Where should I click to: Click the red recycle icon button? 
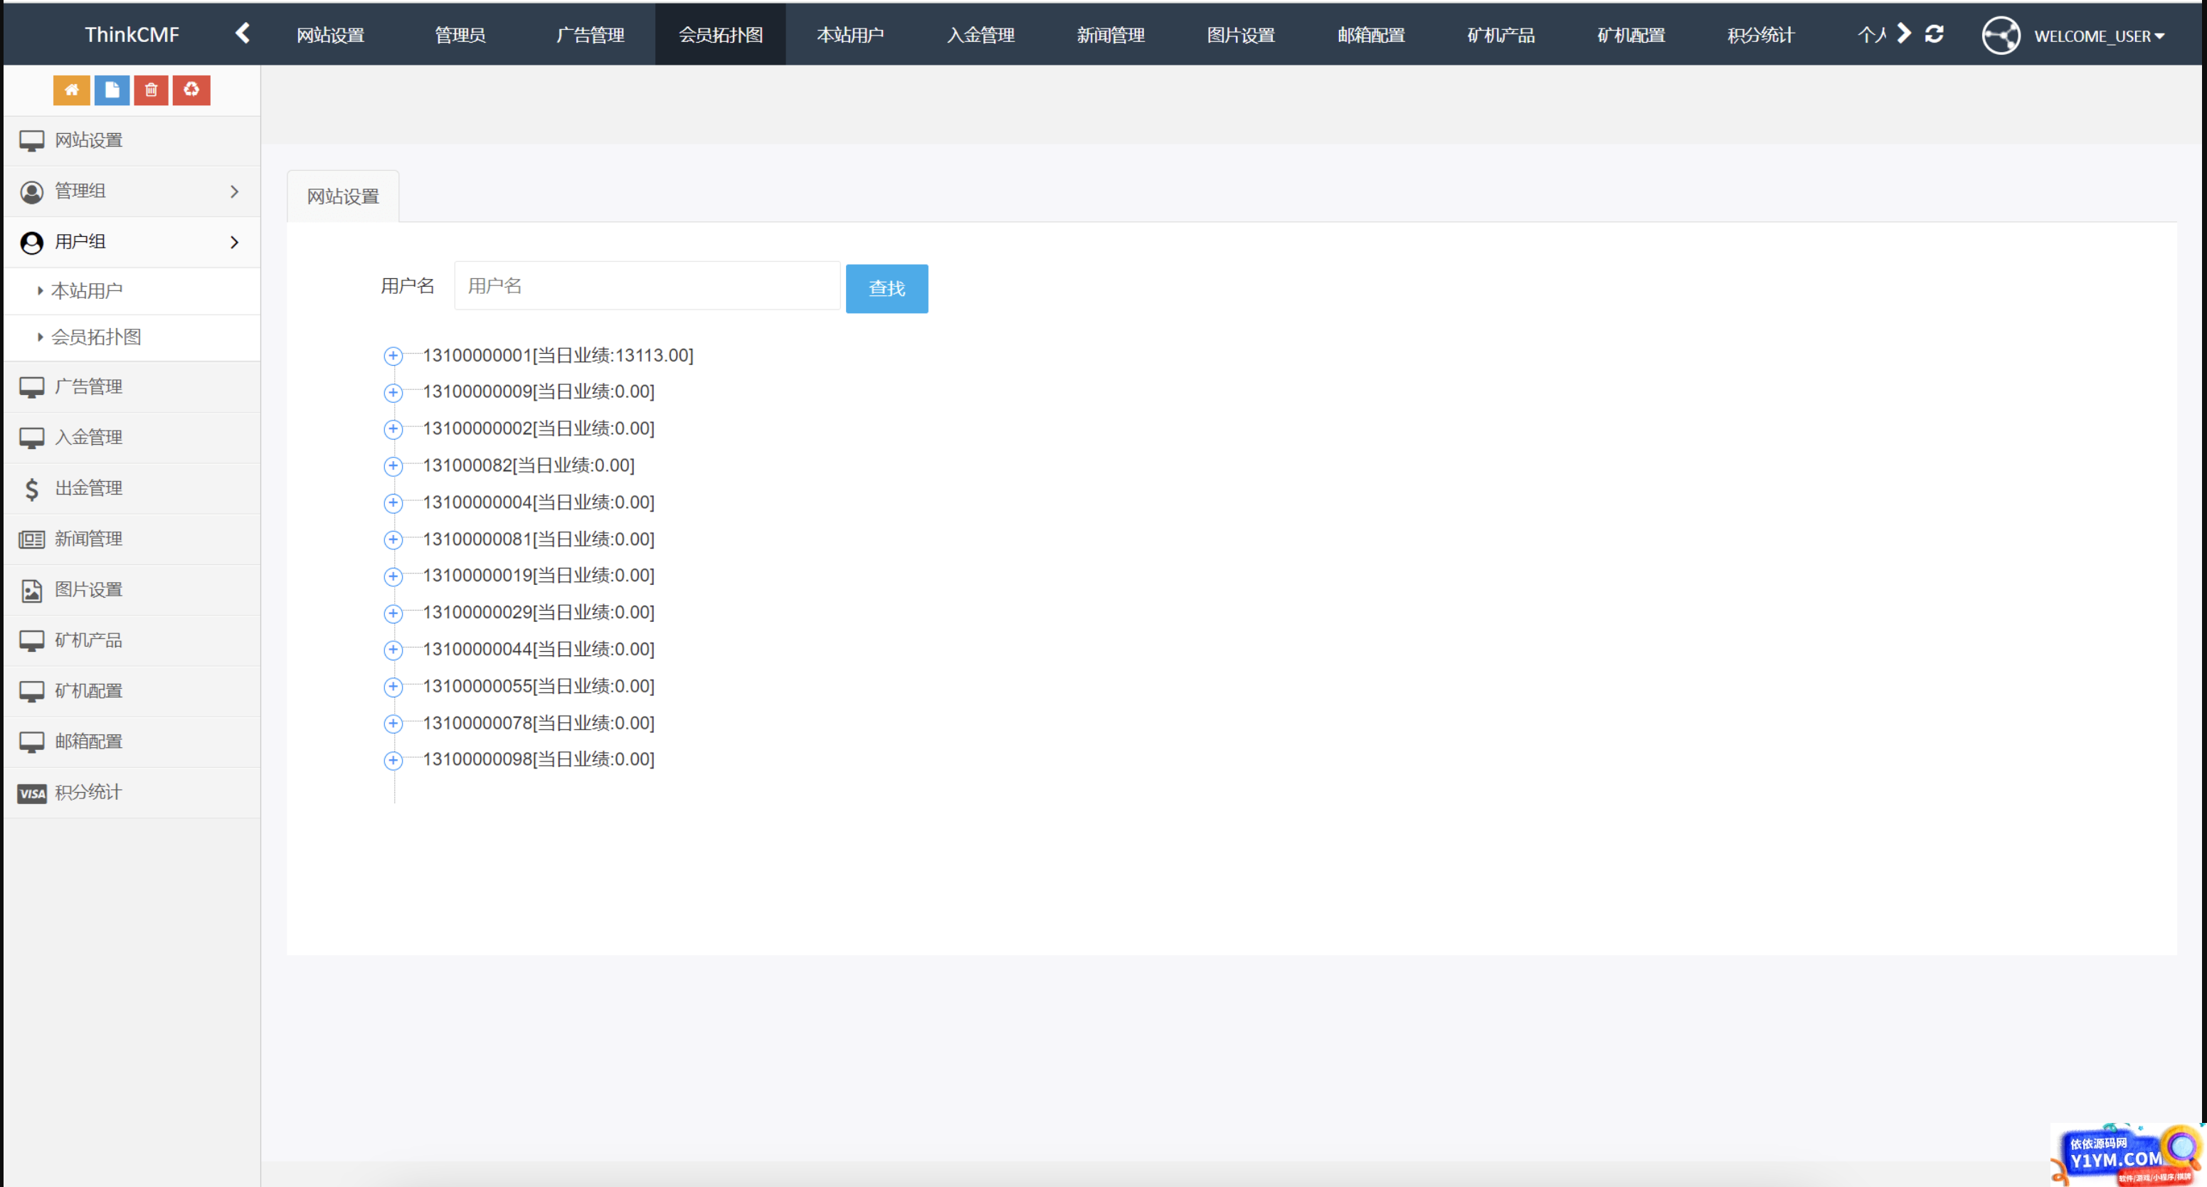(191, 90)
